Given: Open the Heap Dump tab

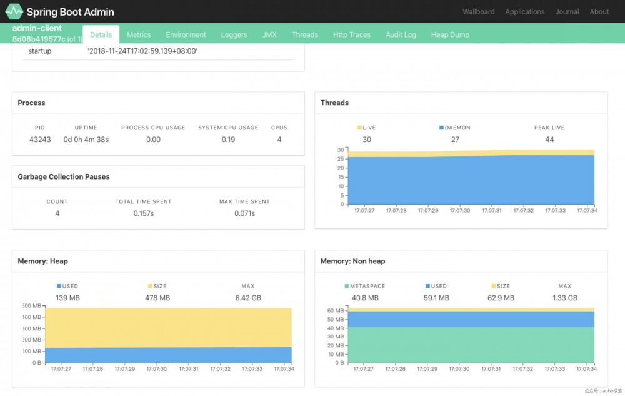Looking at the screenshot, I should pyautogui.click(x=450, y=34).
